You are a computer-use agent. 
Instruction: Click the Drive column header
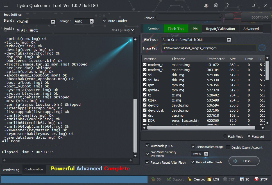coord(249,59)
